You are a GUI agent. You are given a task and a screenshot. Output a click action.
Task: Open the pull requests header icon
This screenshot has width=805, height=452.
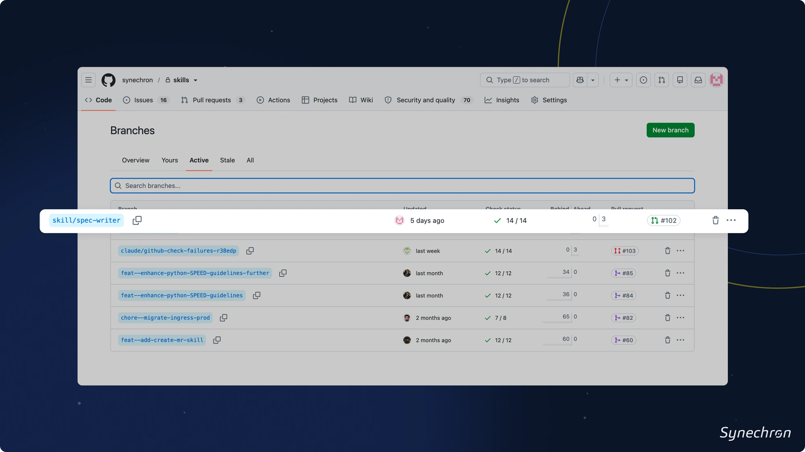(x=662, y=80)
